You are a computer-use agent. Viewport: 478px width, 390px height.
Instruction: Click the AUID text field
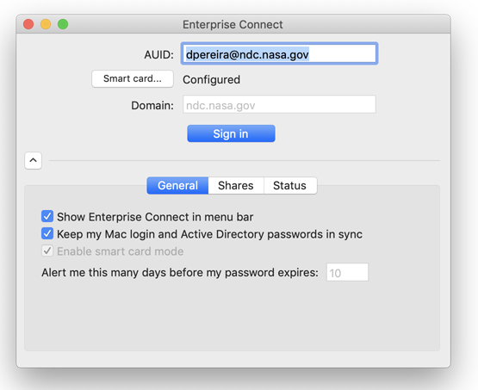point(279,54)
